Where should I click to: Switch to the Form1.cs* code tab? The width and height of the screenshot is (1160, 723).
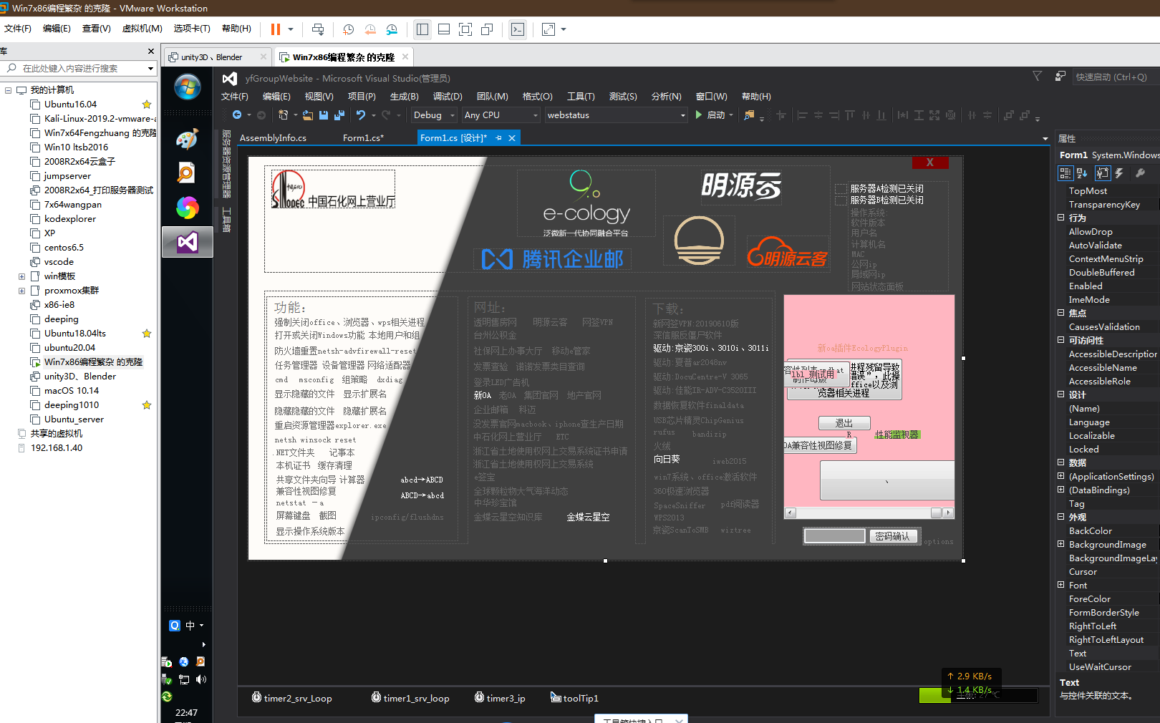click(x=363, y=138)
